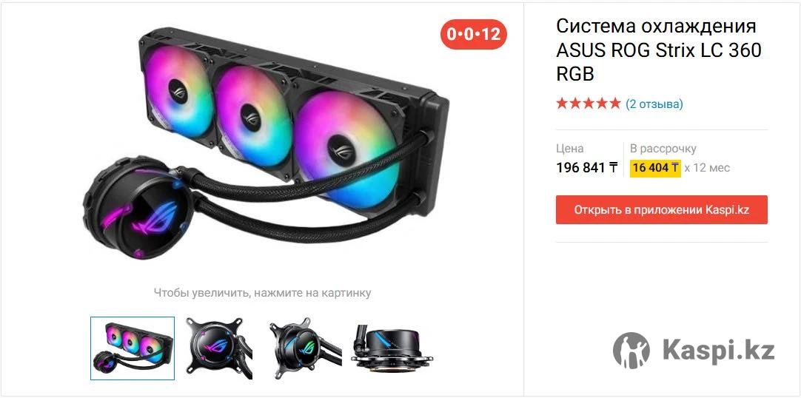Click the x 12 мес installment term text
Image resolution: width=801 pixels, height=398 pixels.
click(708, 167)
